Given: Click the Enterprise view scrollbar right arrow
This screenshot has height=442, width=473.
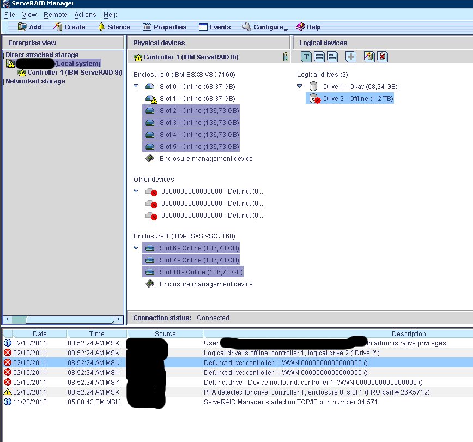Looking at the screenshot, I should point(119,319).
